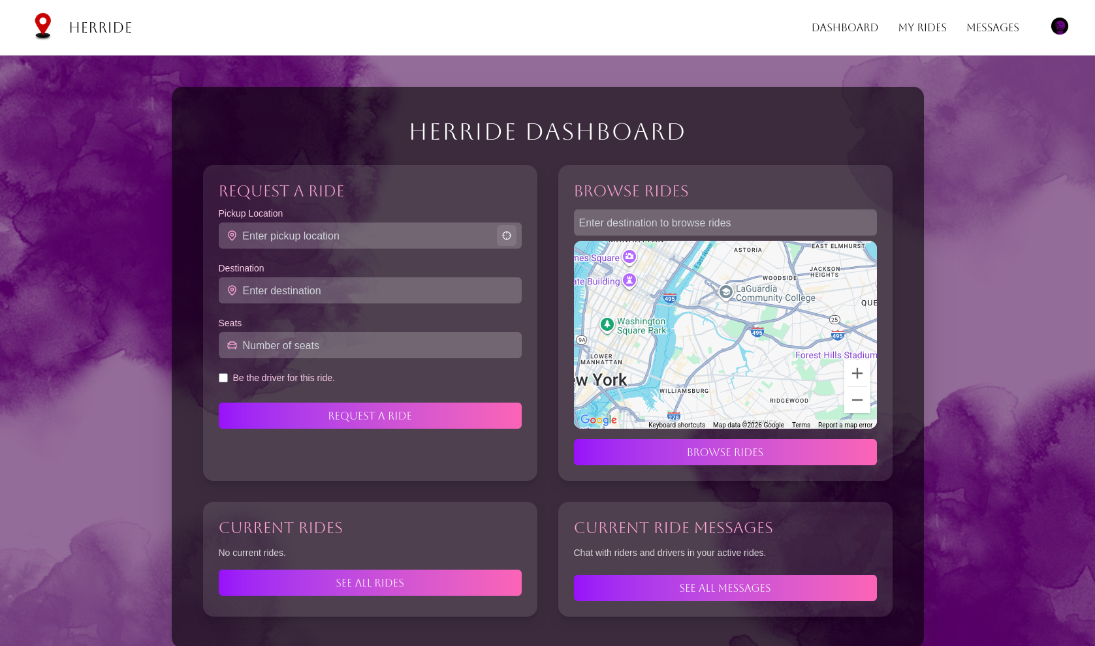
Task: Click the Times Square map marker
Action: [x=629, y=256]
